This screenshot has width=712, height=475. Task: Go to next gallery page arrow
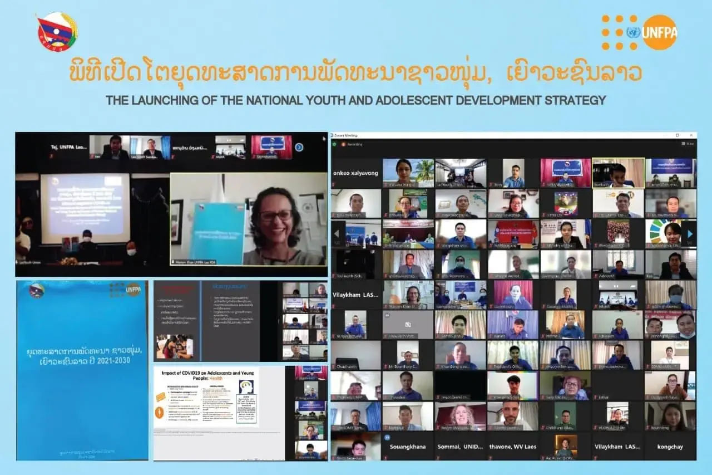[689, 234]
